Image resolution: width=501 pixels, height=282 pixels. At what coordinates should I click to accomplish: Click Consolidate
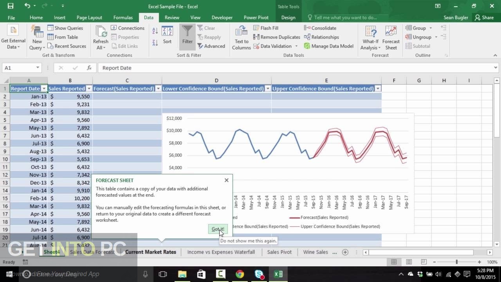(320, 28)
